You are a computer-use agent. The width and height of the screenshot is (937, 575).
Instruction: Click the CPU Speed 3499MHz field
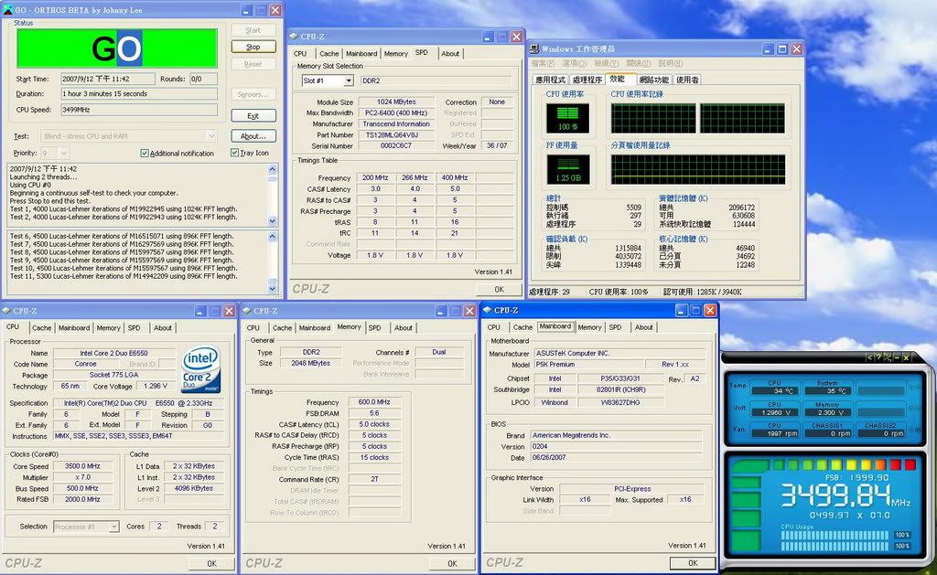click(139, 110)
